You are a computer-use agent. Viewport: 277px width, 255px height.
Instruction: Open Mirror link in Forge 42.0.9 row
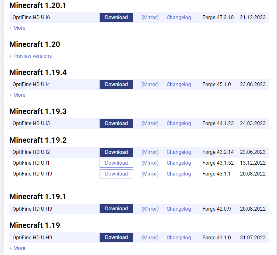tap(150, 209)
